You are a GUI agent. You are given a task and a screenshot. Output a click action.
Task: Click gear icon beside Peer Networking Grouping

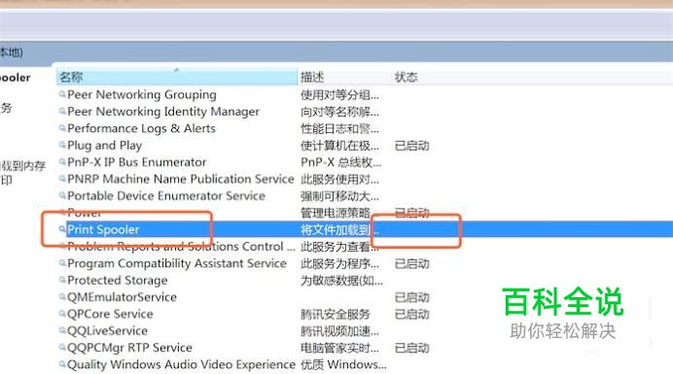pyautogui.click(x=62, y=94)
